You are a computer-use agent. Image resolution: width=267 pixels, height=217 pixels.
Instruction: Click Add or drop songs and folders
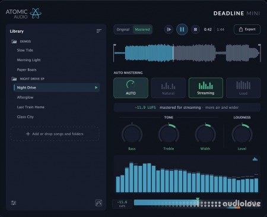(55, 134)
